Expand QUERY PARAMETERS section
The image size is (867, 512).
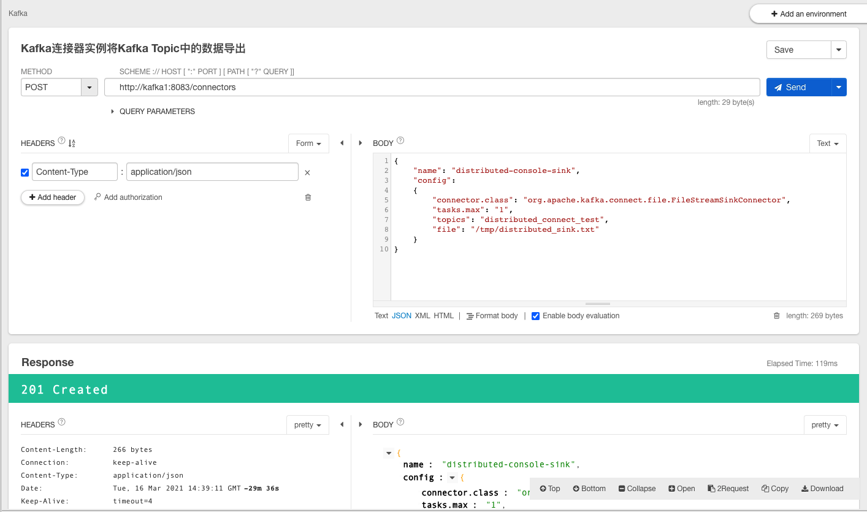tap(153, 112)
